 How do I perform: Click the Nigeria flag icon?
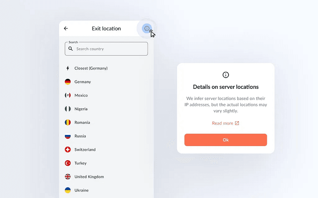point(68,109)
